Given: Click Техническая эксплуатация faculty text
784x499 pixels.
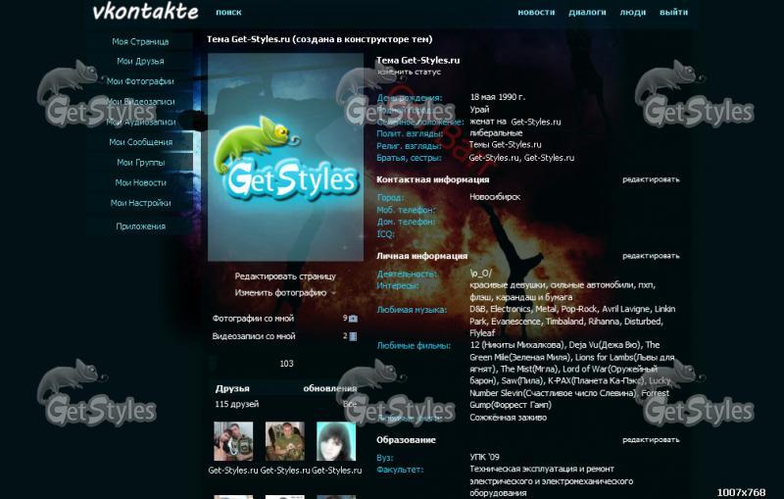Looking at the screenshot, I should tap(551, 481).
